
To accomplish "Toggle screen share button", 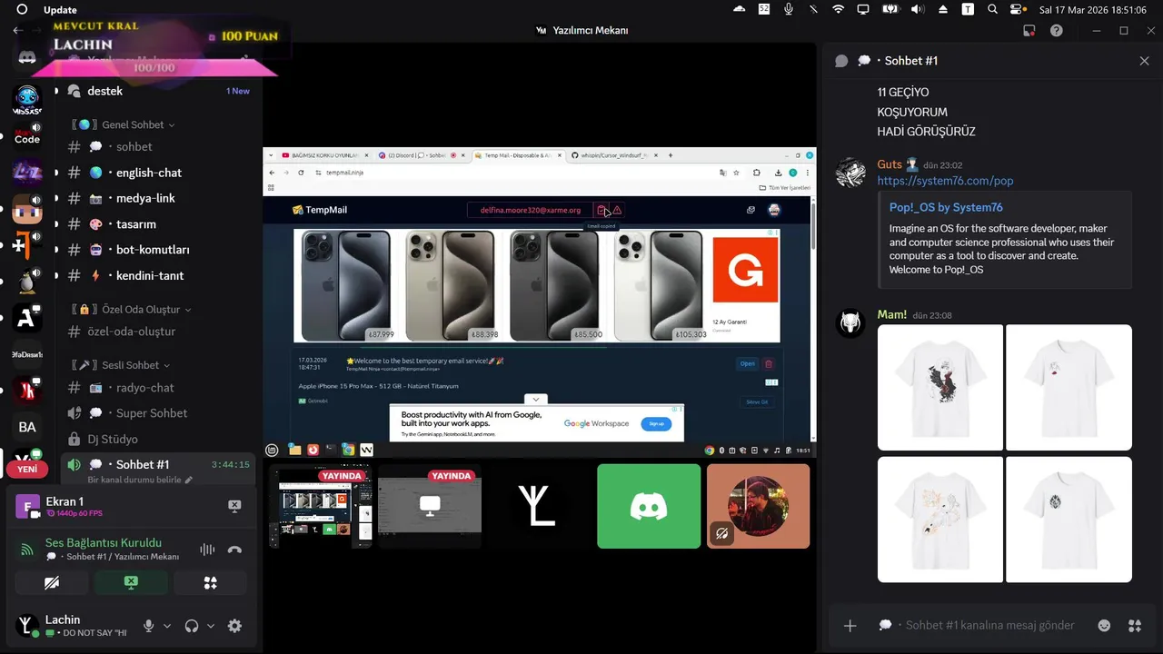I will click(x=131, y=582).
